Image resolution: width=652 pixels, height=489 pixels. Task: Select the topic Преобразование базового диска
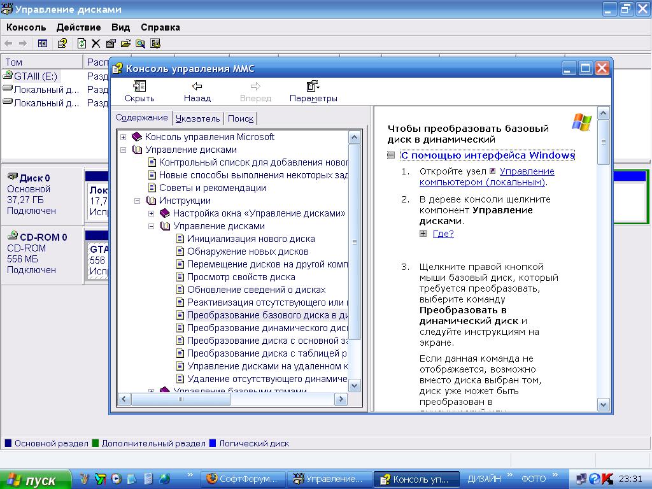pyautogui.click(x=267, y=315)
